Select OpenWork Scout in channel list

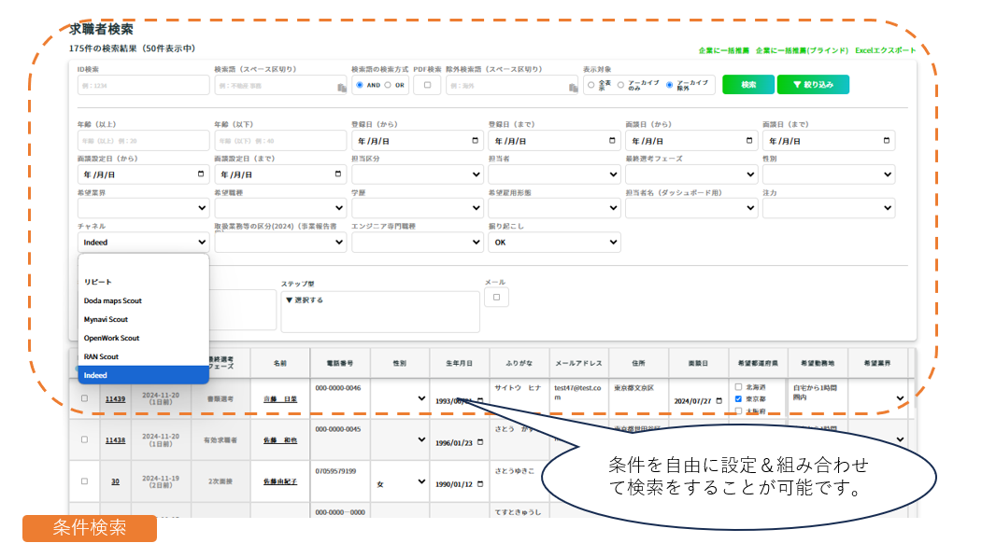(x=111, y=338)
